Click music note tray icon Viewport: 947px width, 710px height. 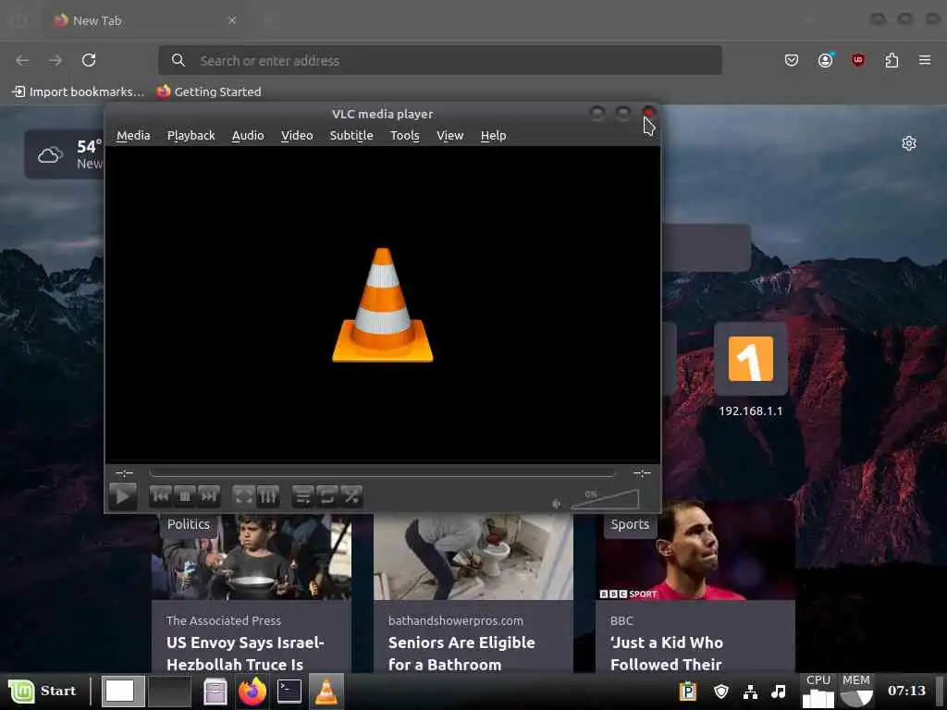click(x=779, y=691)
